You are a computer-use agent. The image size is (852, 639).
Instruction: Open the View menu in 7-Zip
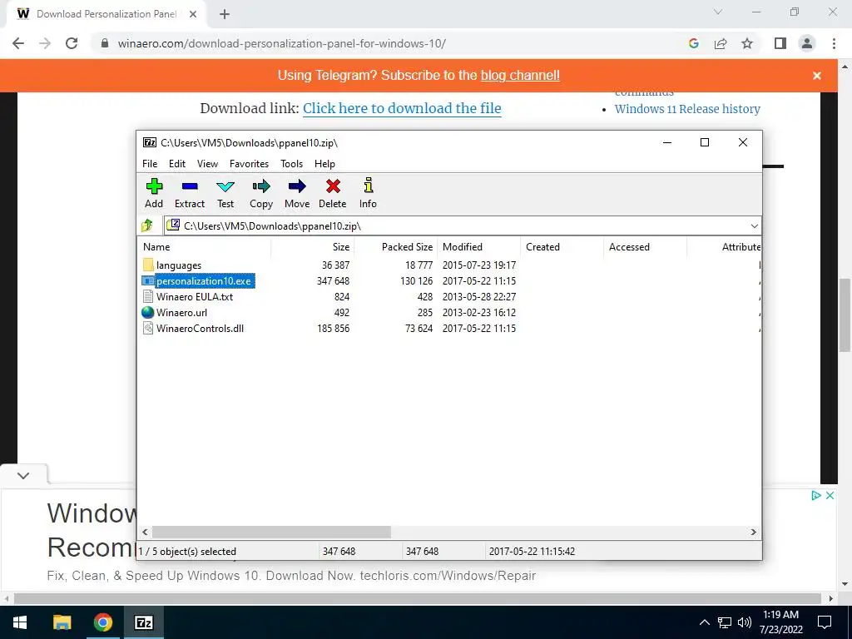click(x=207, y=164)
